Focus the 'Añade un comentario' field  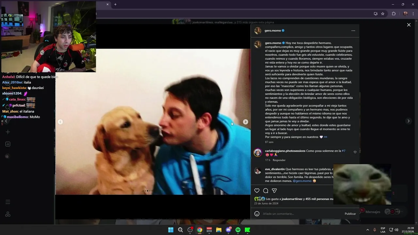(302, 214)
